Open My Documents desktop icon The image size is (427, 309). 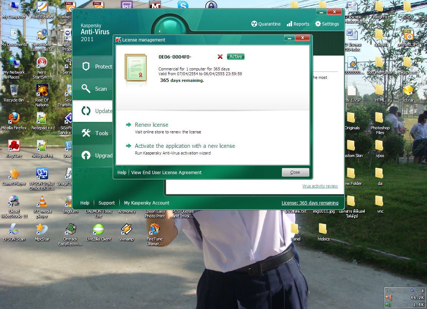point(14,38)
